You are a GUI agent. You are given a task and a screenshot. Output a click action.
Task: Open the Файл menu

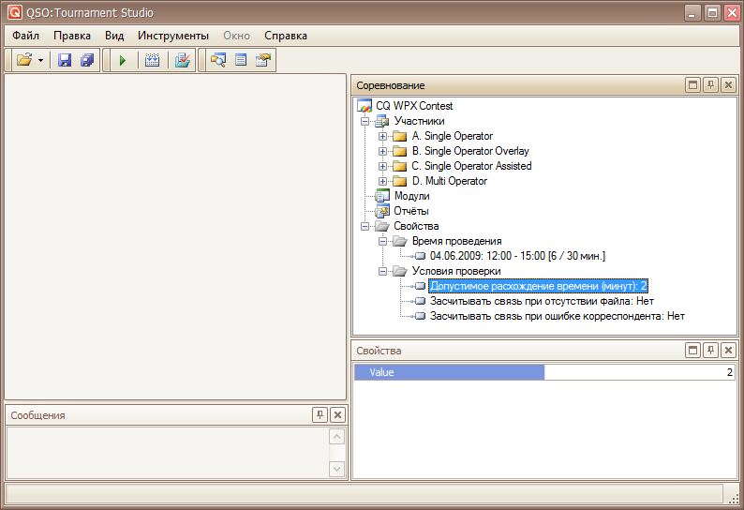pyautogui.click(x=25, y=36)
